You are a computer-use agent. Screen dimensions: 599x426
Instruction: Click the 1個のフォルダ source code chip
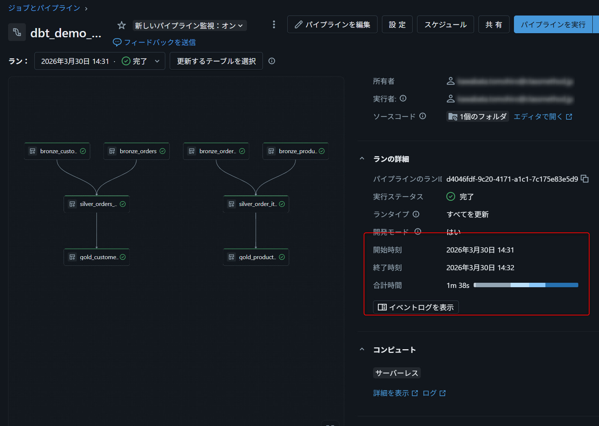477,117
